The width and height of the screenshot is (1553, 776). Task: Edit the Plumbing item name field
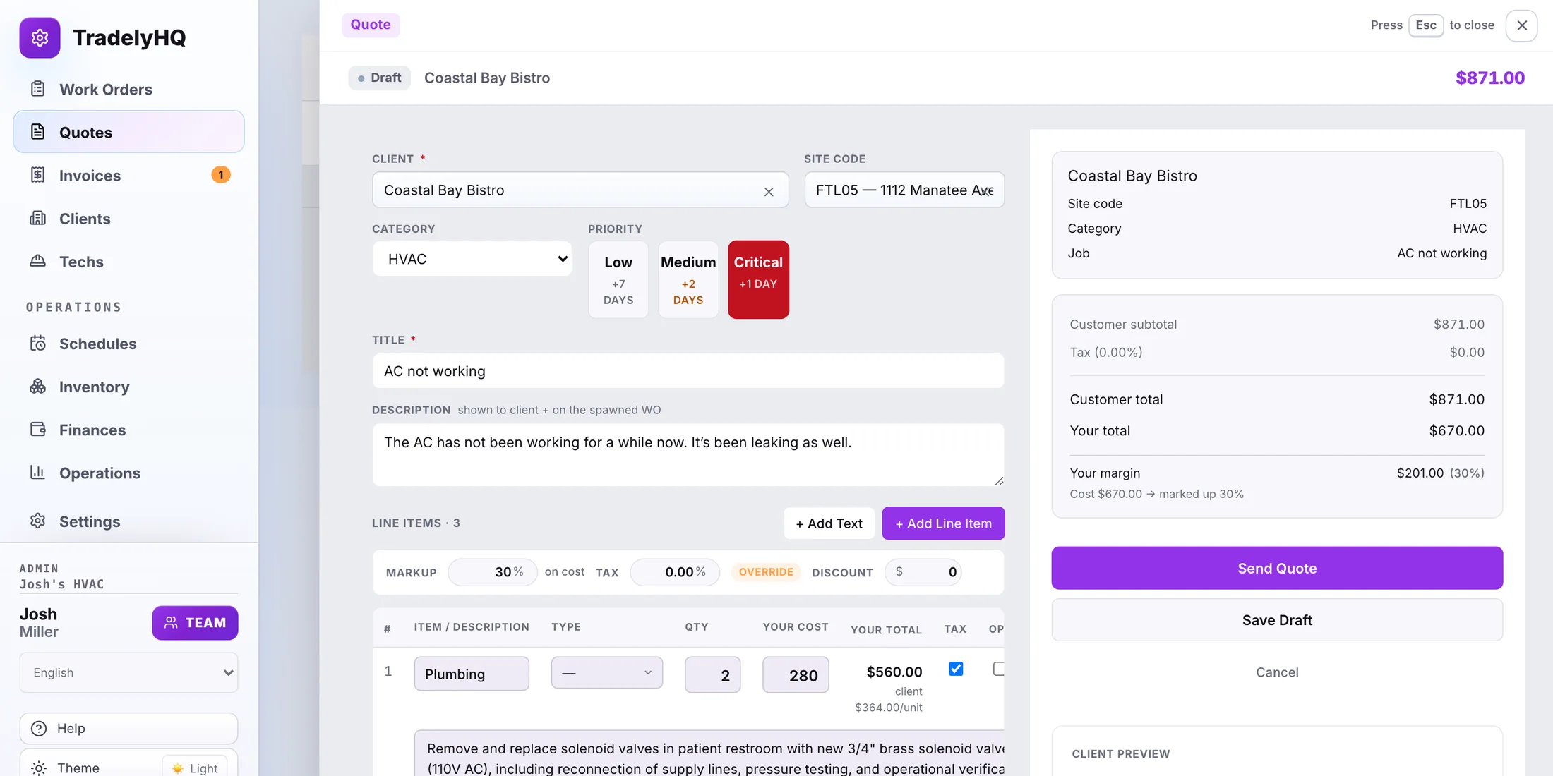pyautogui.click(x=472, y=673)
